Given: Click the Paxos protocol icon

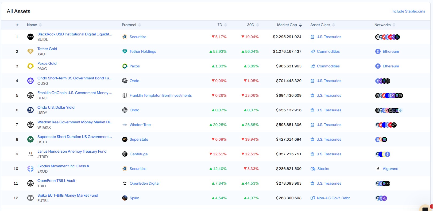Looking at the screenshot, I should tap(125, 66).
